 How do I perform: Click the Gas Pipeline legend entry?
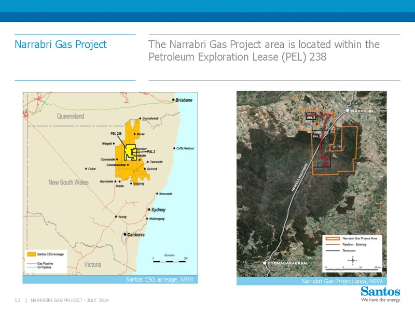point(40,263)
